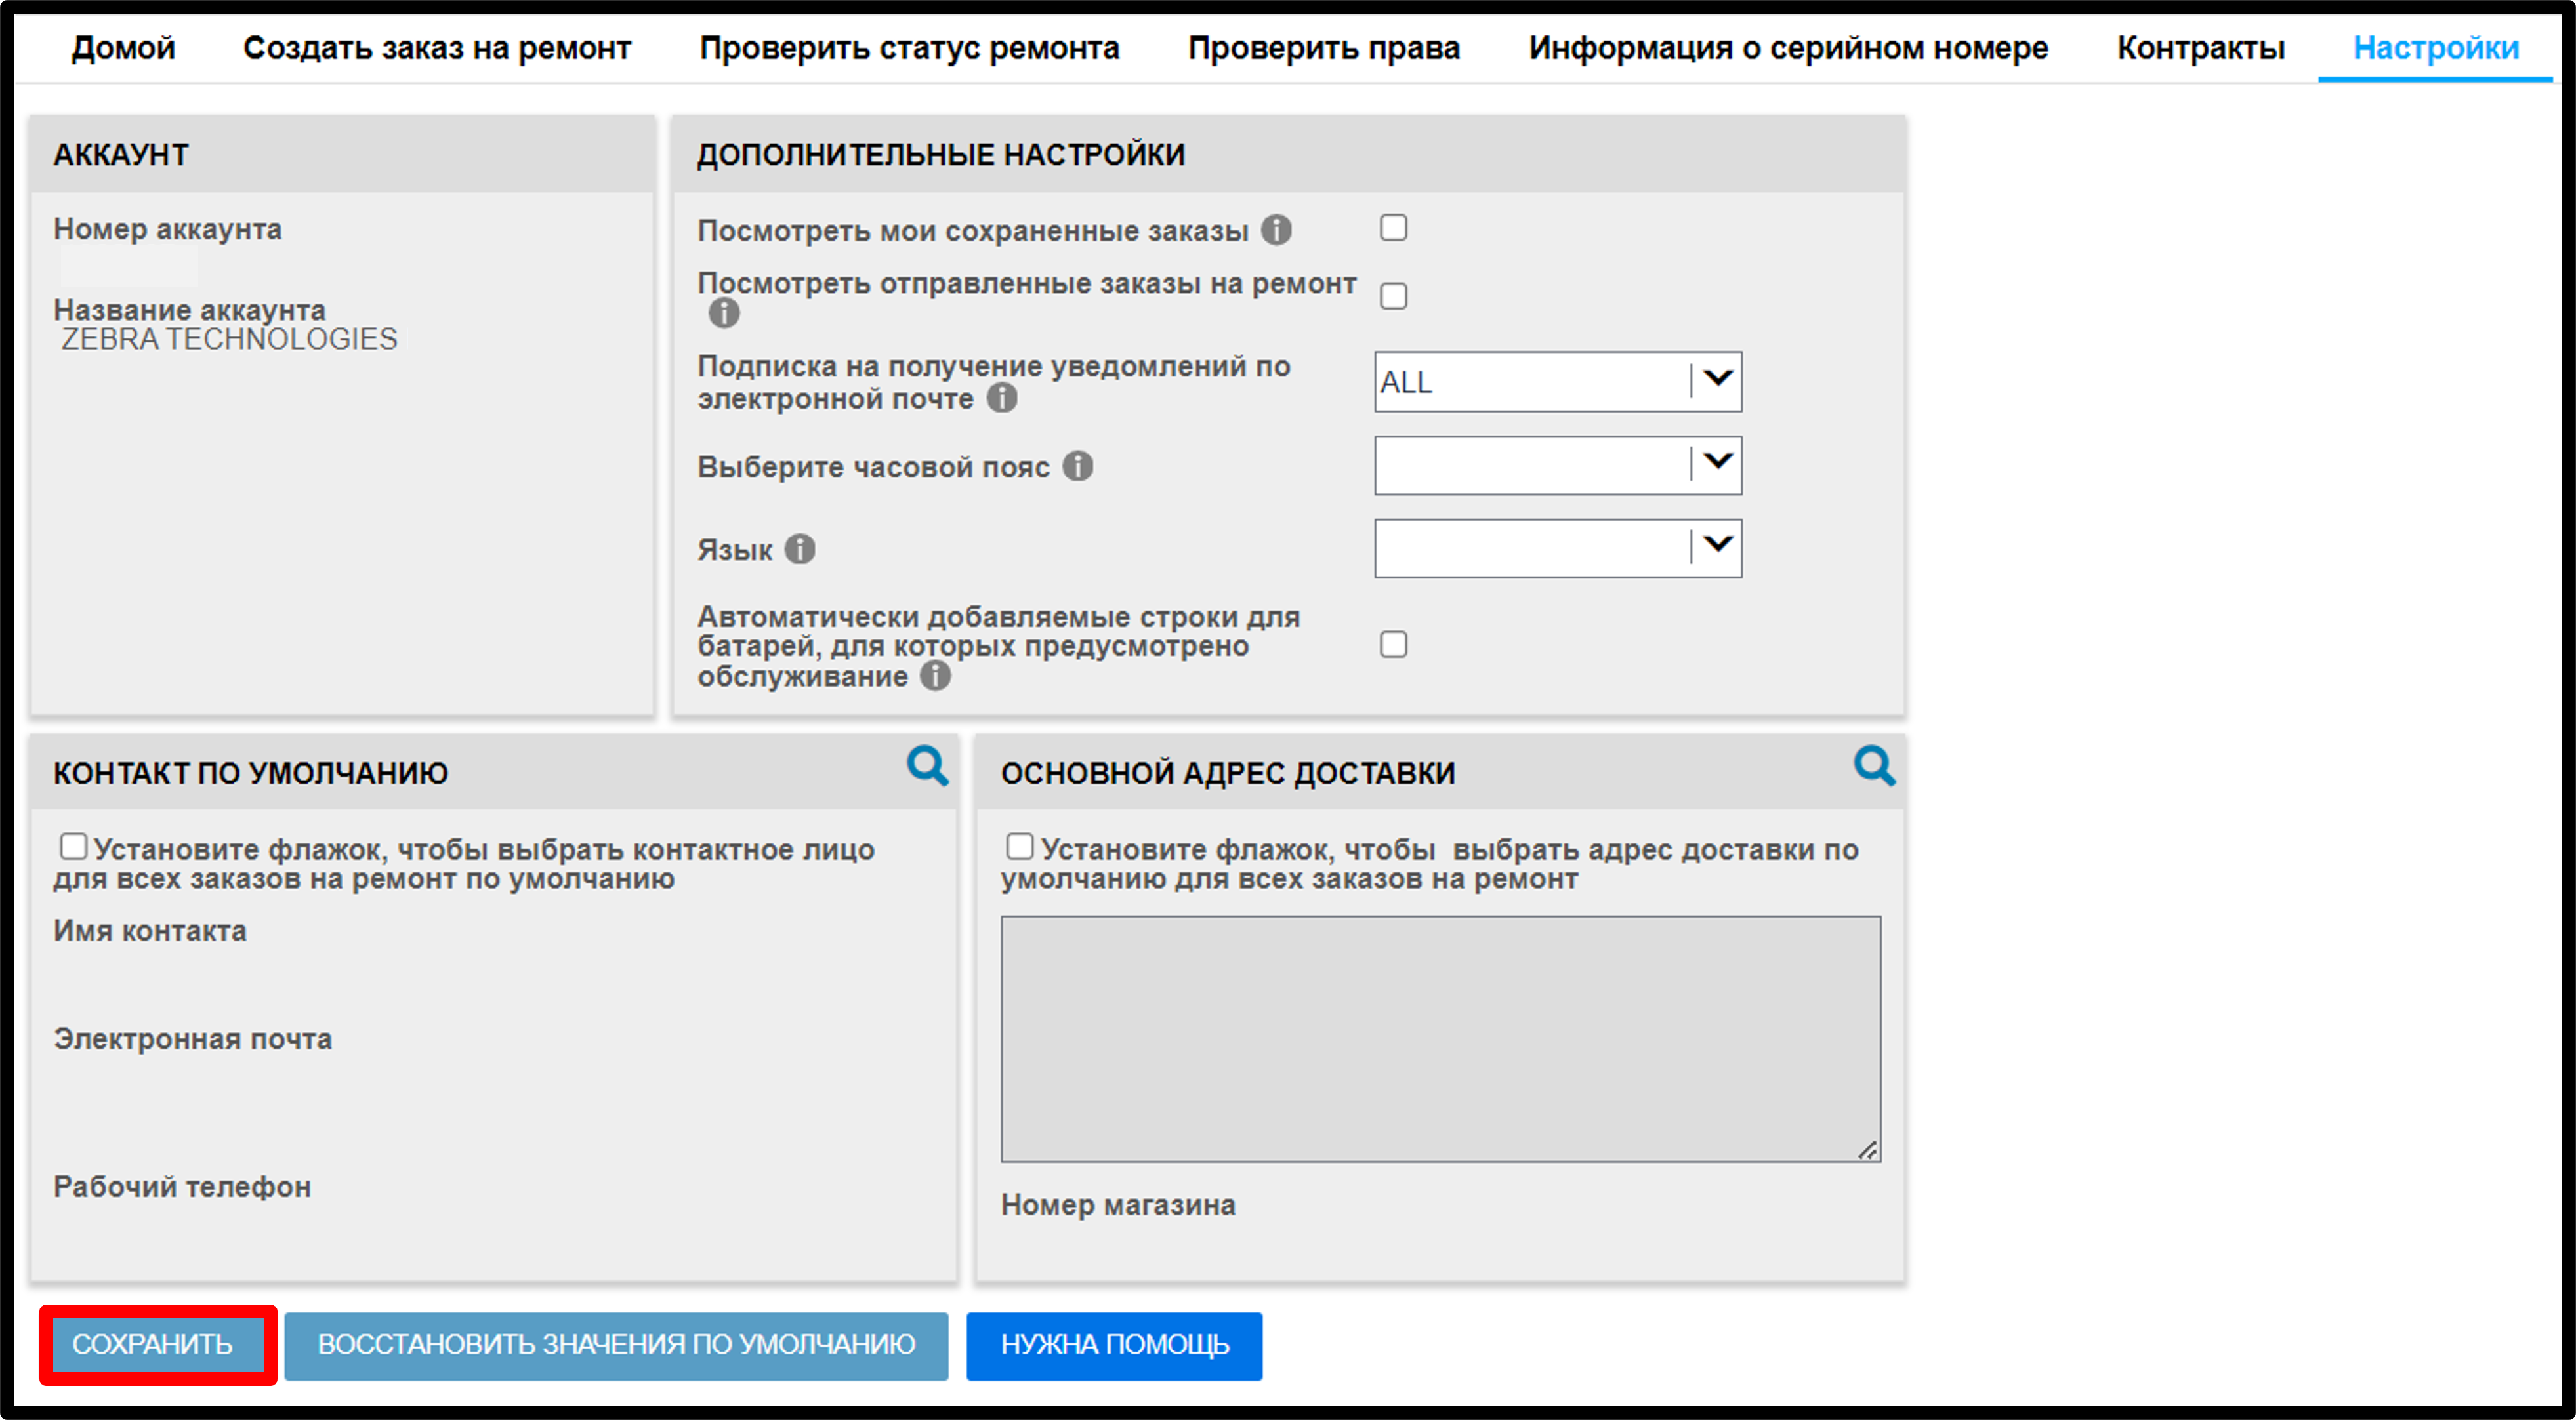
Task: Click info icon under sent repair orders label
Action: point(724,314)
